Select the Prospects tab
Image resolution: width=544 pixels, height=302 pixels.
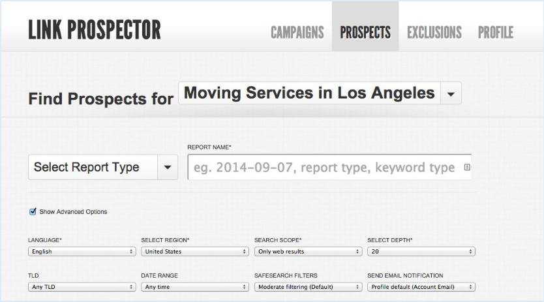tap(365, 33)
